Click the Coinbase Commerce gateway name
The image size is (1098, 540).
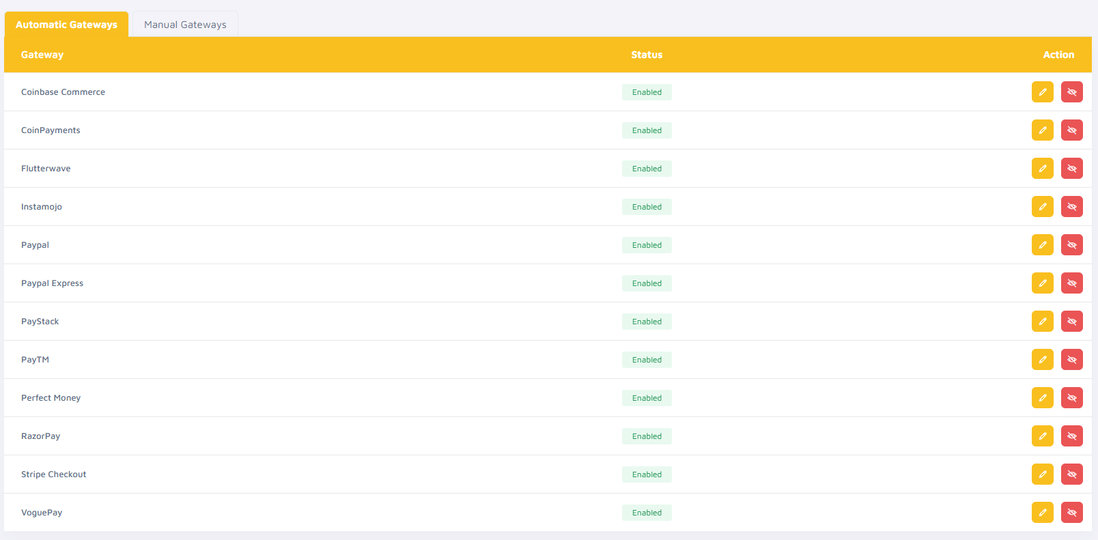[x=63, y=92]
